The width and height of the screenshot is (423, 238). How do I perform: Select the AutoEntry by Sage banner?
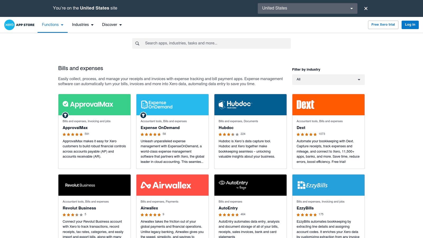pos(250,185)
